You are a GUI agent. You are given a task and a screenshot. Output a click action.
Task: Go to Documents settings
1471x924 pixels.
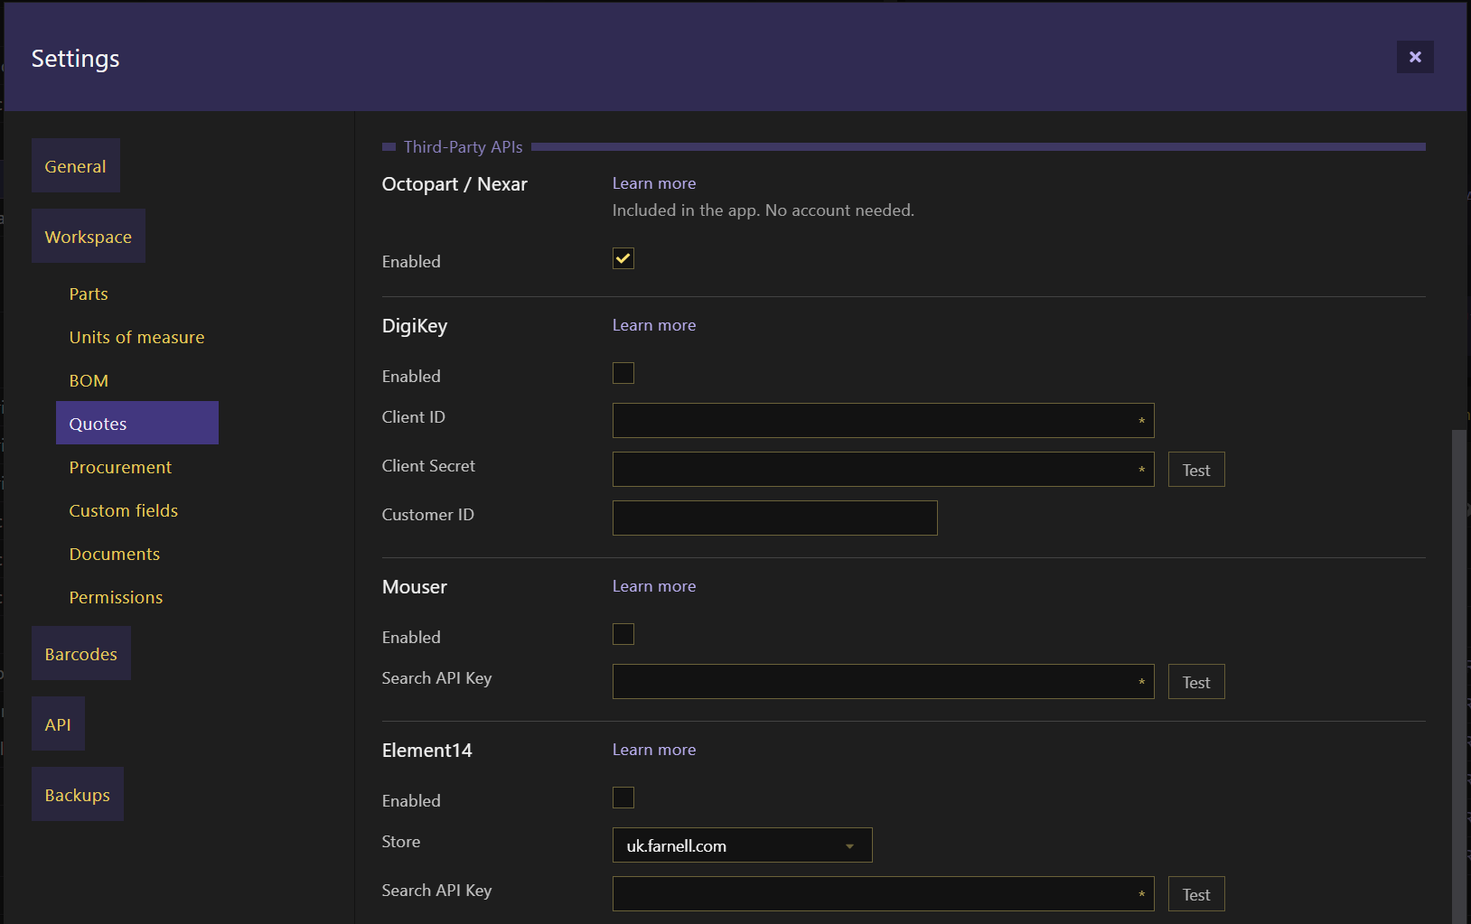pyautogui.click(x=115, y=554)
